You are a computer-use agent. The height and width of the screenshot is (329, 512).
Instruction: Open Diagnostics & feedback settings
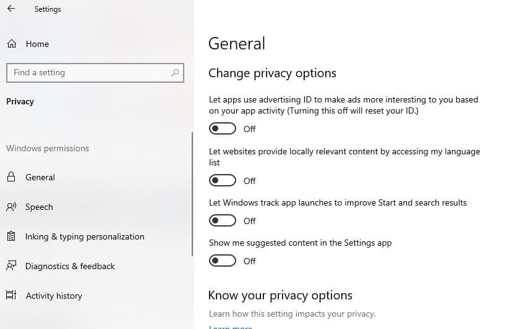tap(70, 266)
